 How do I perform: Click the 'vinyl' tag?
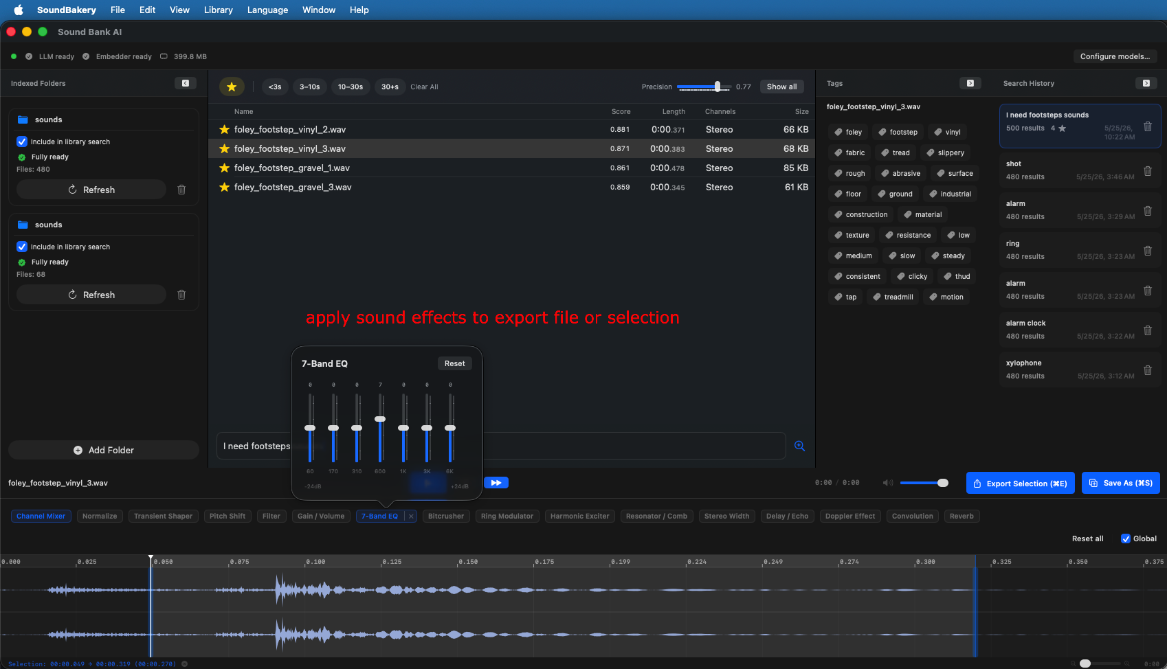(947, 132)
